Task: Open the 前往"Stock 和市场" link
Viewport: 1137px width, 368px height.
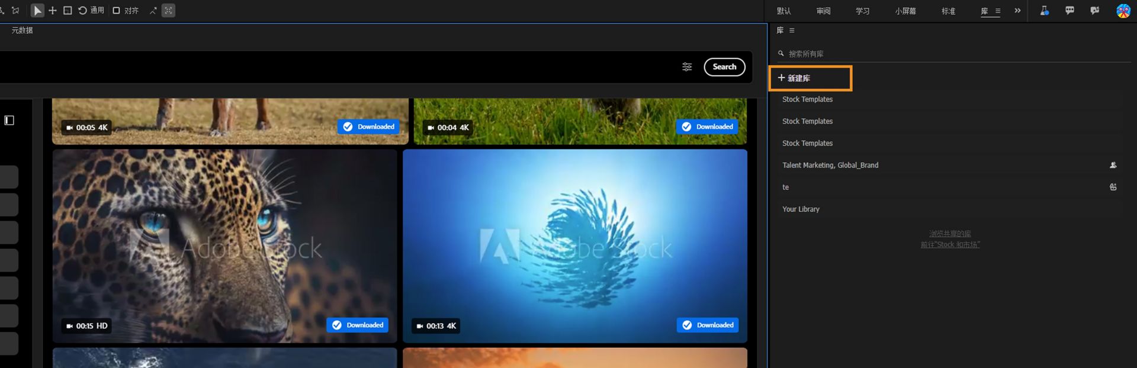Action: 950,244
